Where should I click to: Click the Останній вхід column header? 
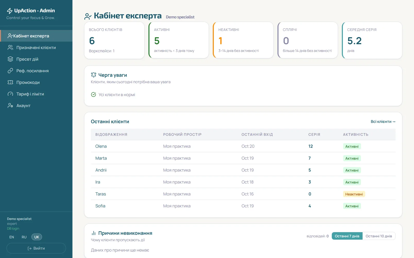(257, 134)
